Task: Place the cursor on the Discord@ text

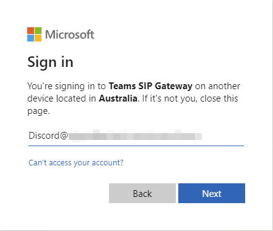Action: coord(48,136)
